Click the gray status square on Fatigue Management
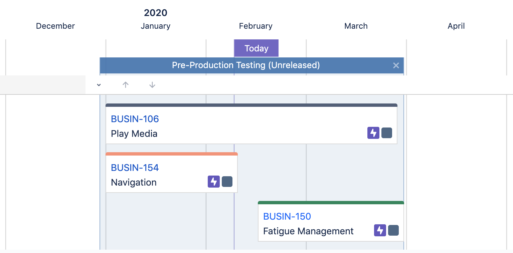 pyautogui.click(x=393, y=230)
